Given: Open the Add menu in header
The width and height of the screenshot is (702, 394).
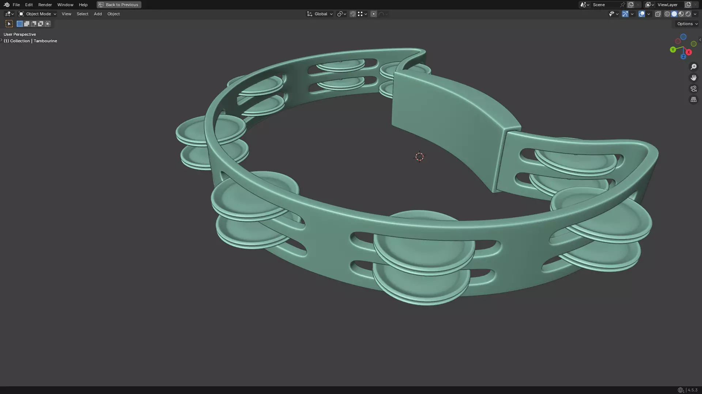Looking at the screenshot, I should point(98,14).
